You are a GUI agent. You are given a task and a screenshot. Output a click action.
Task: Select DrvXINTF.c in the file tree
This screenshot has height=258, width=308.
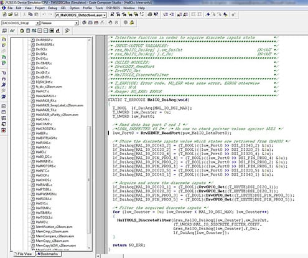[44, 77]
